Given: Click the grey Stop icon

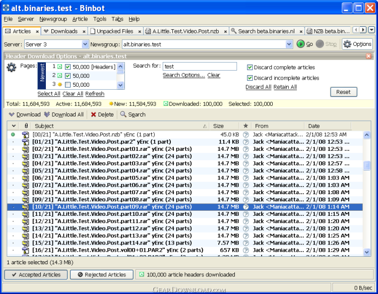Looking at the screenshot, I should [x=320, y=44].
